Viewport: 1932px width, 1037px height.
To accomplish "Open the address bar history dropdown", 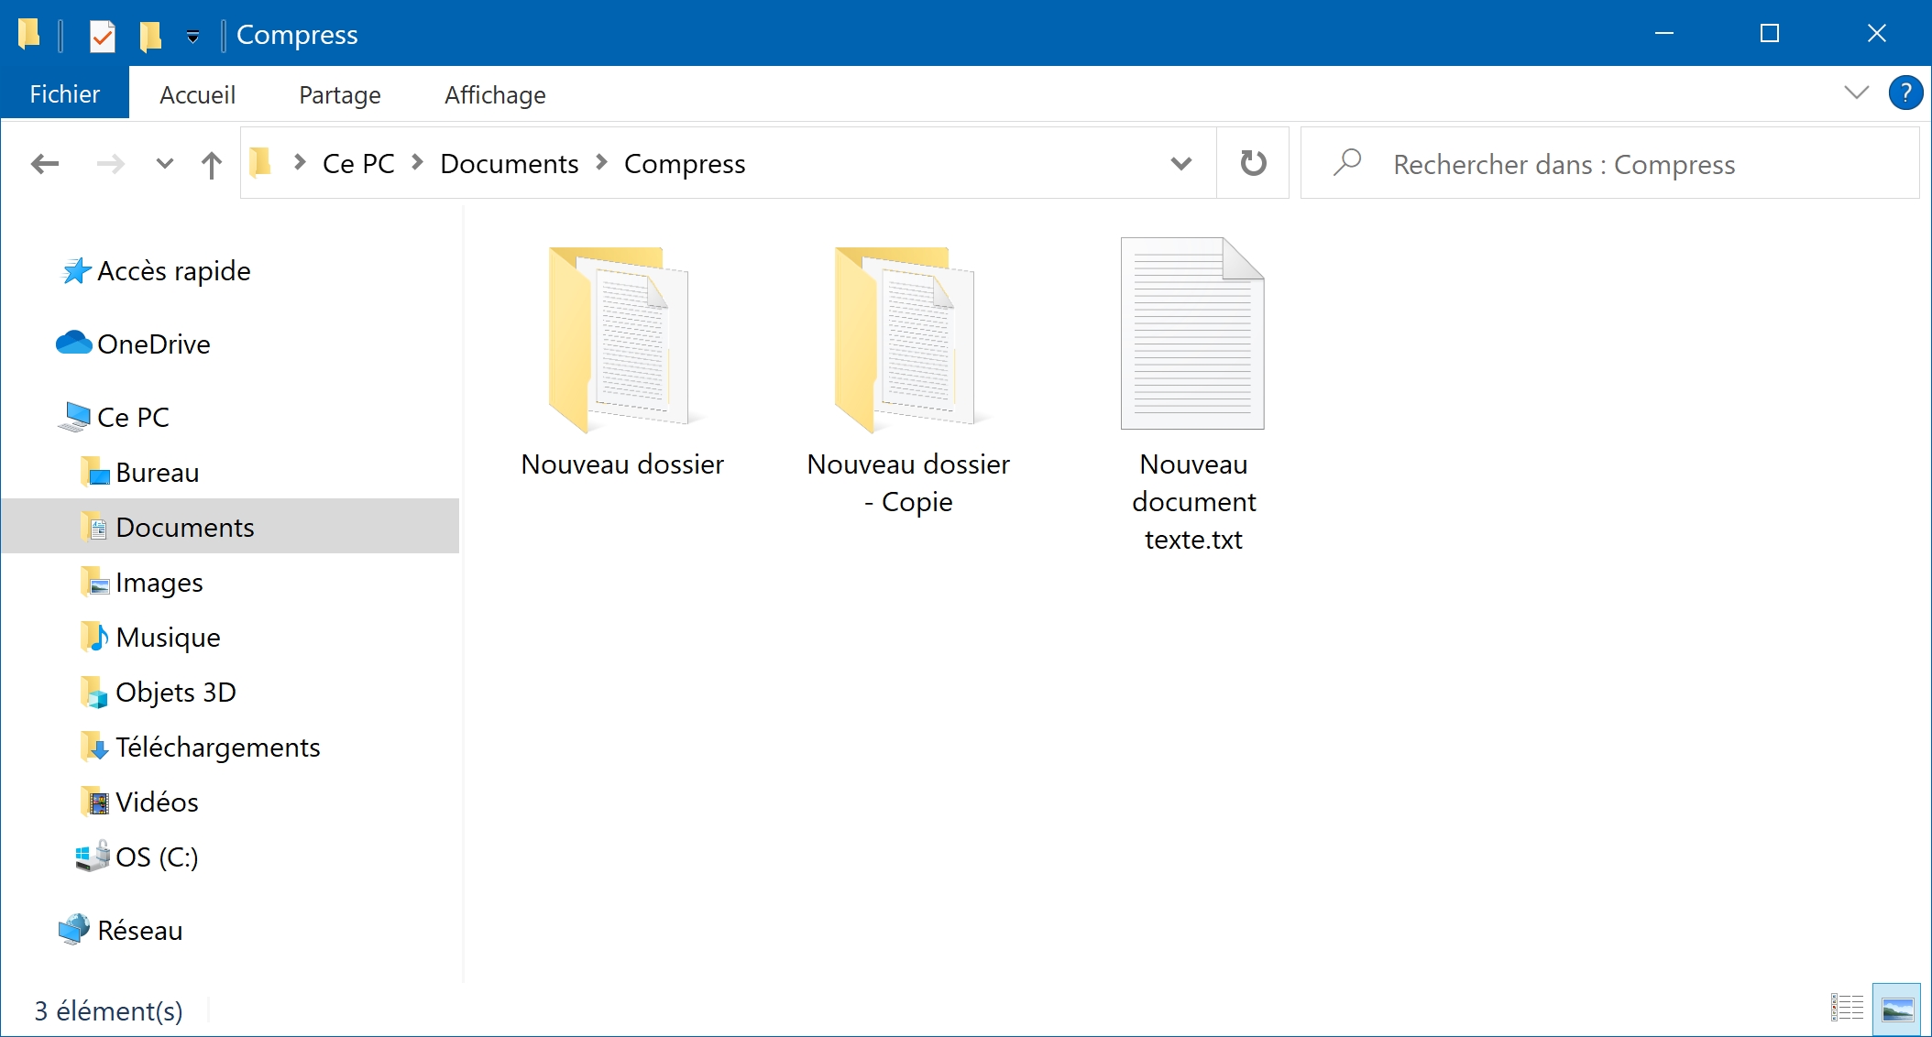I will [1181, 164].
